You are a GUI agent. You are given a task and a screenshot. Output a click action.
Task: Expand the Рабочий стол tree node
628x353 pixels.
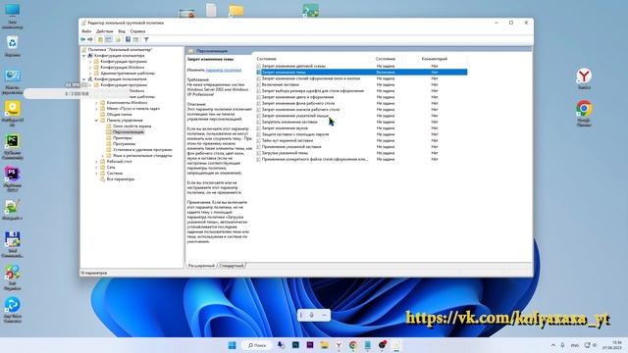(x=96, y=161)
